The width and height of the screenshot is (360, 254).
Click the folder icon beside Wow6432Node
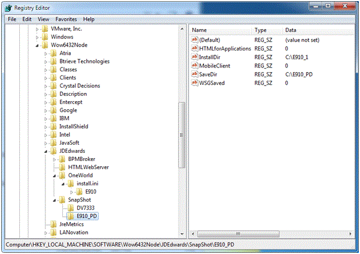click(x=45, y=45)
